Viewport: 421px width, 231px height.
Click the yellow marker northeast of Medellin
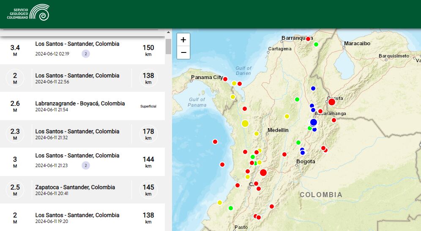[x=287, y=116]
